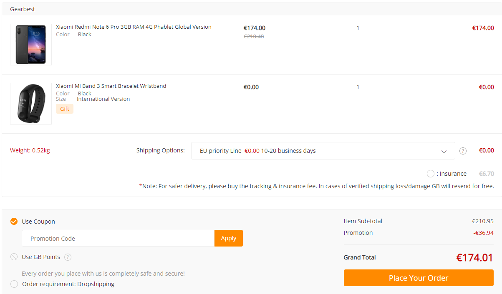Viewport: 502px width, 294px height.
Task: Click the Apply coupon button
Action: coord(228,238)
